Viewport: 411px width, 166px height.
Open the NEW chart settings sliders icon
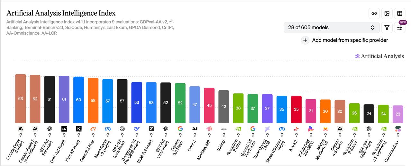click(400, 28)
